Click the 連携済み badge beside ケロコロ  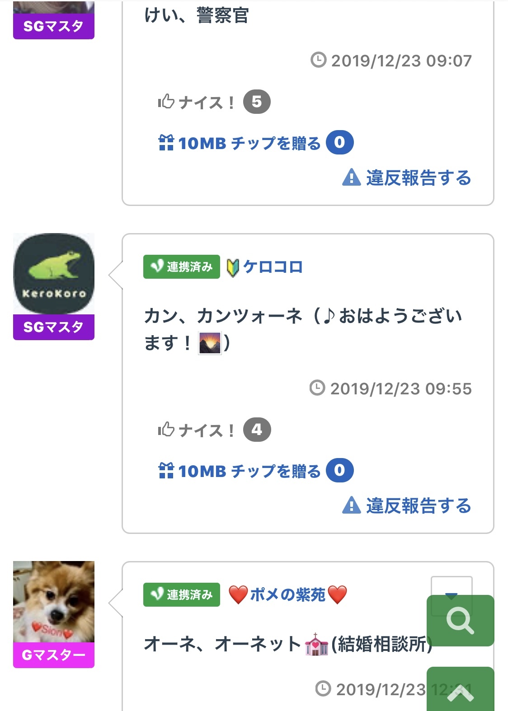pos(182,267)
